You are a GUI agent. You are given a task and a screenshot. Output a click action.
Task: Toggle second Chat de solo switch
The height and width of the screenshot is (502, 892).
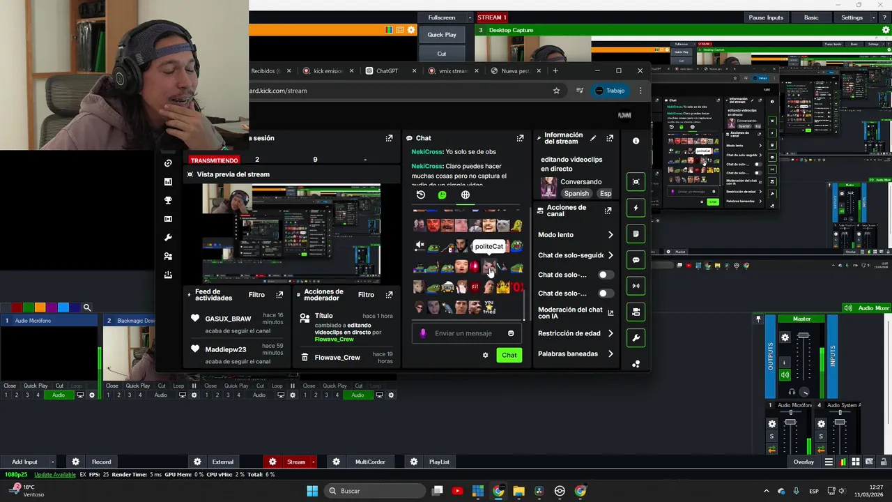606,294
